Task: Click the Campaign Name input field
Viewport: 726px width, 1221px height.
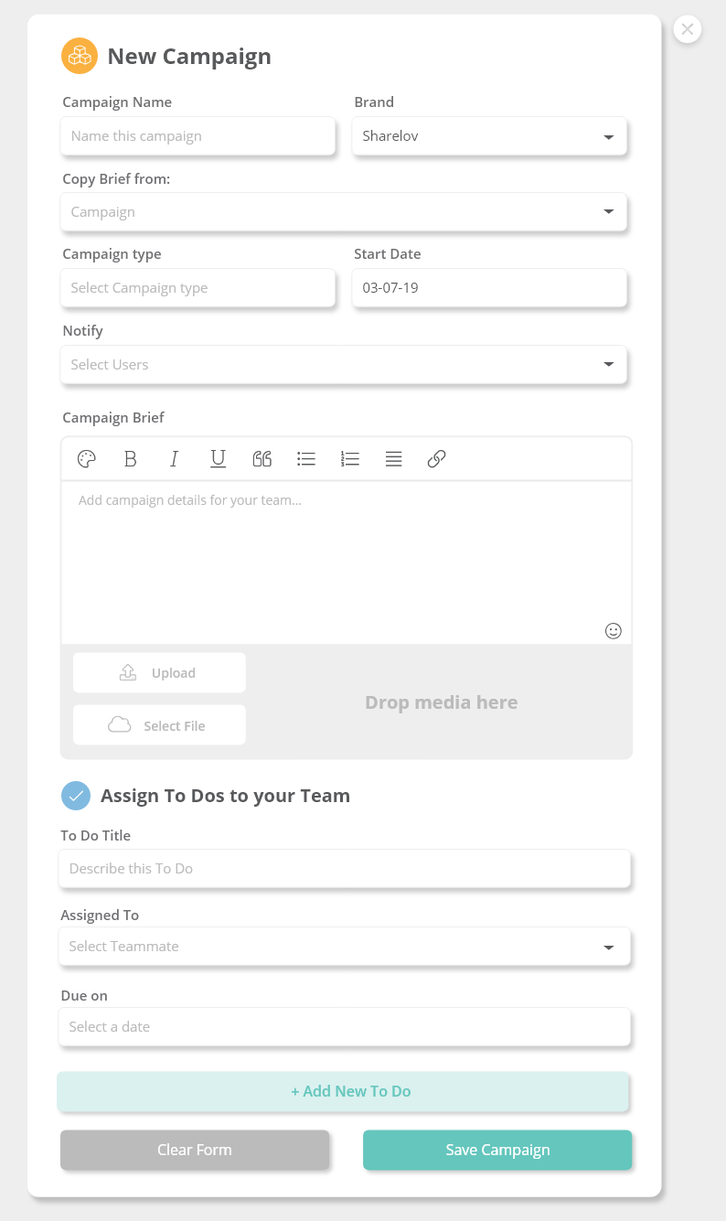Action: (x=198, y=136)
